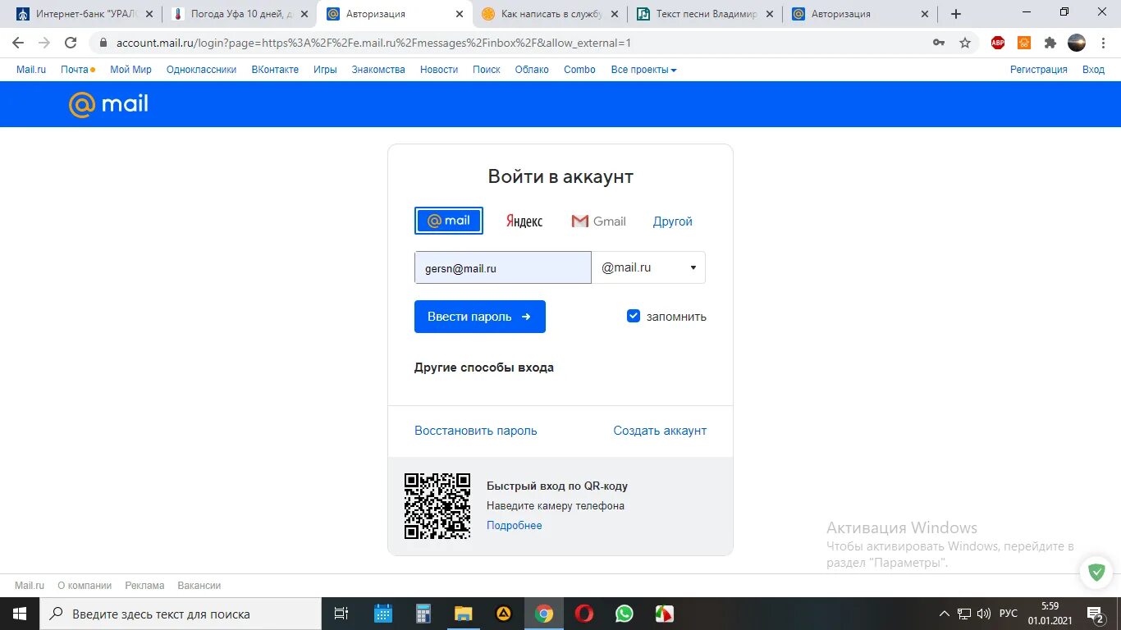Click the account name input field
The image size is (1121, 630).
coord(503,267)
